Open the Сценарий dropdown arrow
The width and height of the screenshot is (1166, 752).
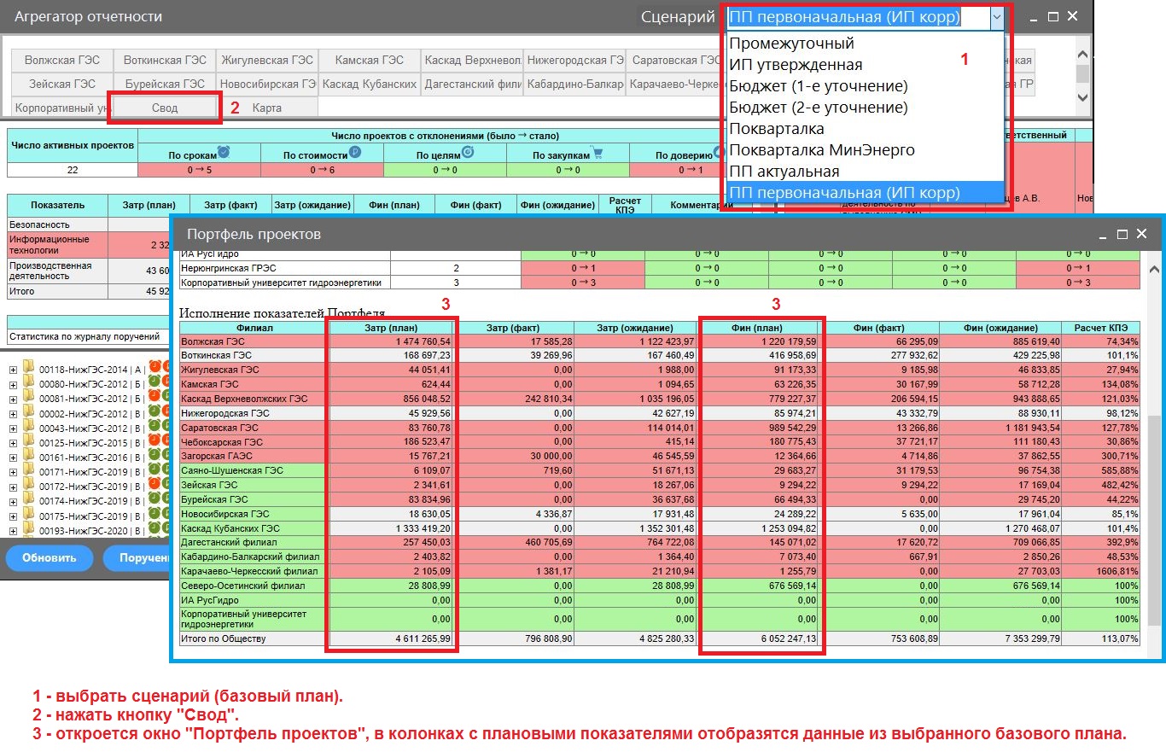pos(995,18)
